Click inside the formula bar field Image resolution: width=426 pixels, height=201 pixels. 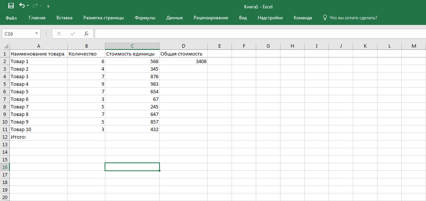tap(258, 34)
